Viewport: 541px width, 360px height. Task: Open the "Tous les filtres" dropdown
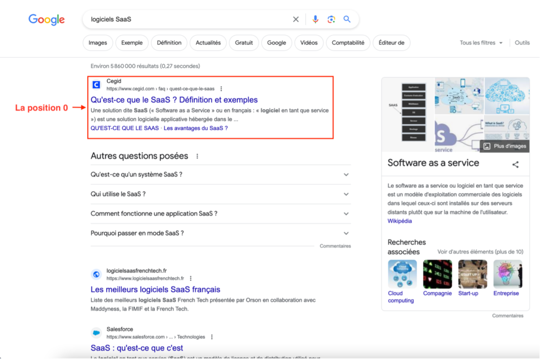481,43
